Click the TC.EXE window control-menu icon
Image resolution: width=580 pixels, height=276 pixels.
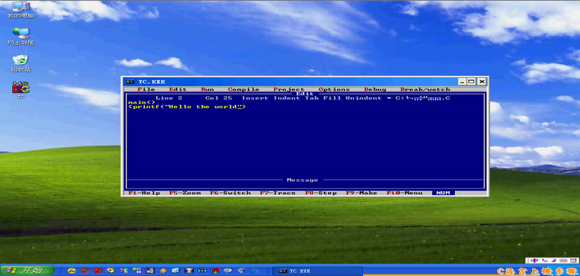tap(130, 81)
